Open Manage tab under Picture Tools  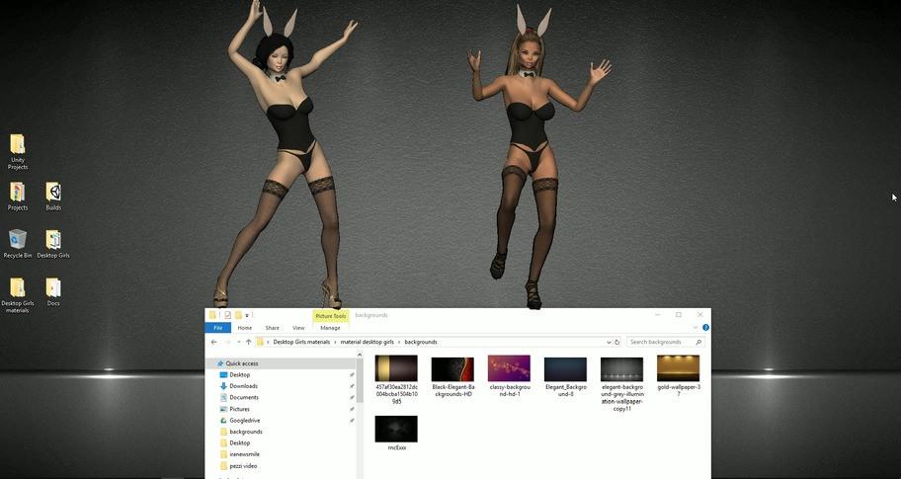pos(330,327)
